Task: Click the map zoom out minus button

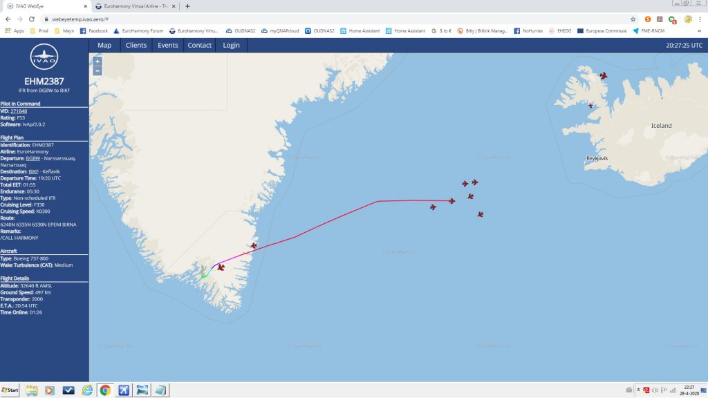Action: pyautogui.click(x=97, y=71)
